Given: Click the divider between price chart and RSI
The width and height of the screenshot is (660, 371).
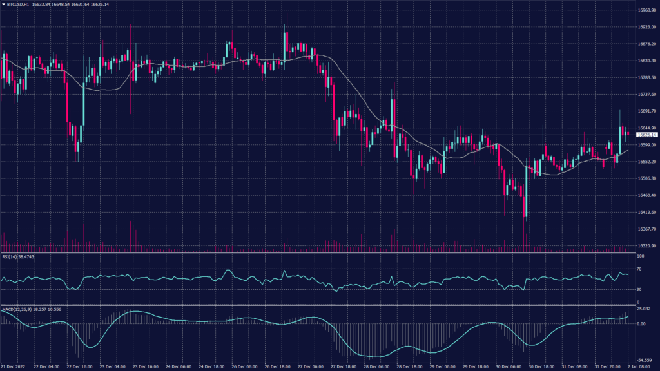Looking at the screenshot, I should click(317, 252).
